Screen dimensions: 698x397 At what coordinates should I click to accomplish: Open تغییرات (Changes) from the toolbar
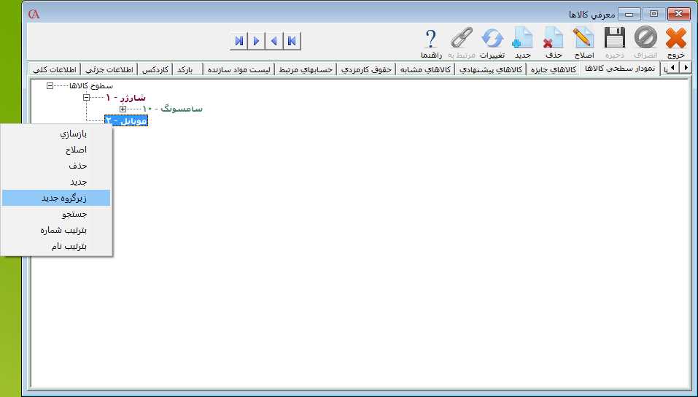tap(492, 41)
